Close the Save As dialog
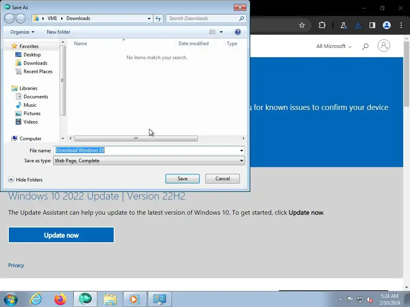This screenshot has width=410, height=307. click(x=240, y=7)
